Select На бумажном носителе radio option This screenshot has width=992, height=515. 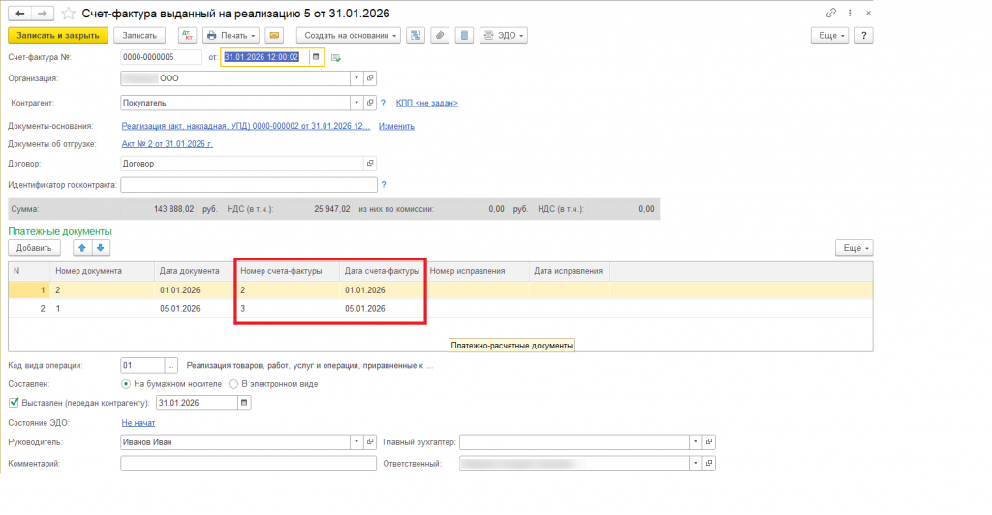[x=126, y=384]
